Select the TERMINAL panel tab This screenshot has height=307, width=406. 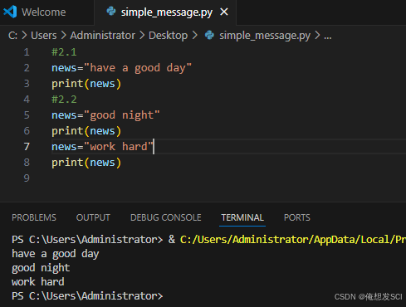point(242,217)
